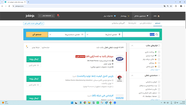Select the جستجو tab

click(158, 23)
